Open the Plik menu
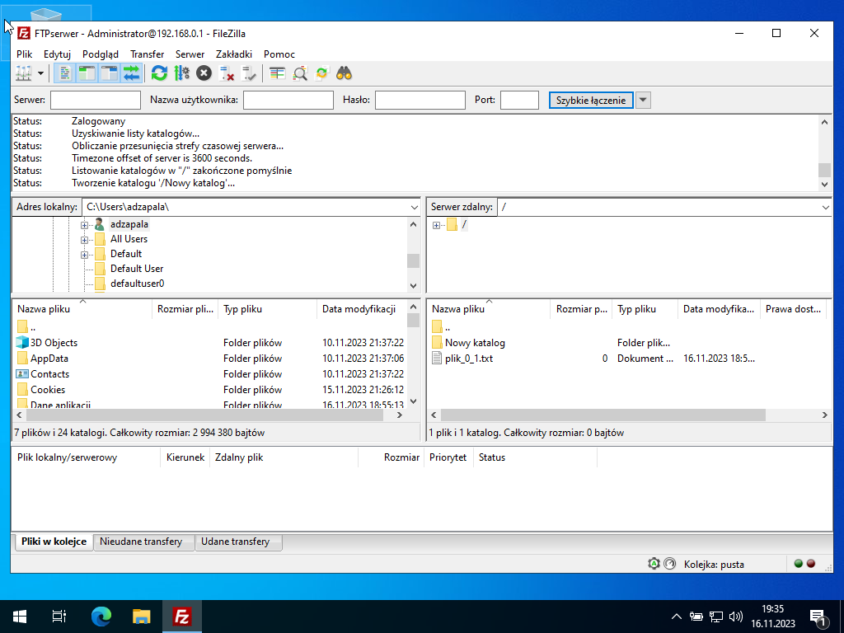Viewport: 844px width, 633px height. tap(24, 54)
